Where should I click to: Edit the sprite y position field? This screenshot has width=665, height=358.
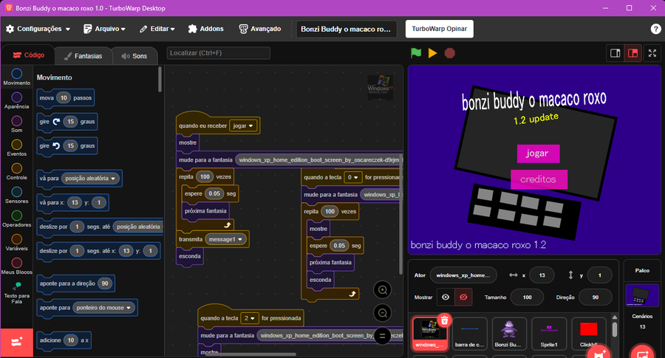coord(599,275)
